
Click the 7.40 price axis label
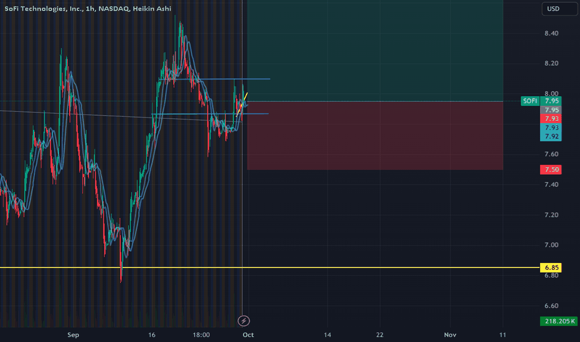click(x=551, y=185)
